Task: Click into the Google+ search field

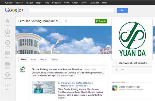Action: (72, 10)
